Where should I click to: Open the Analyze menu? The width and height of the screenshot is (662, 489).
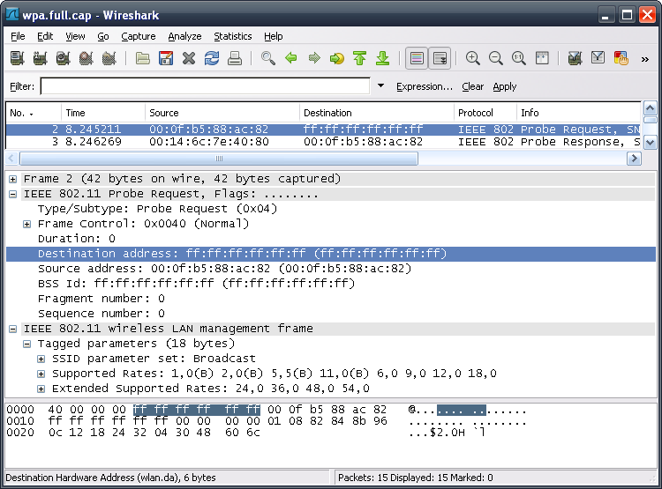pos(184,36)
